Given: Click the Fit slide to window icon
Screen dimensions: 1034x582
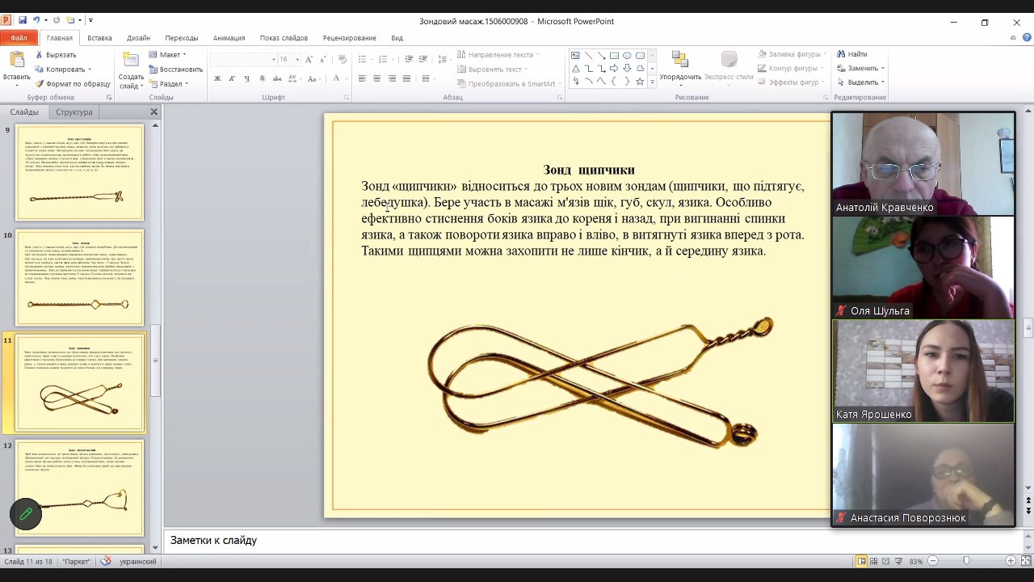Looking at the screenshot, I should [x=1026, y=561].
